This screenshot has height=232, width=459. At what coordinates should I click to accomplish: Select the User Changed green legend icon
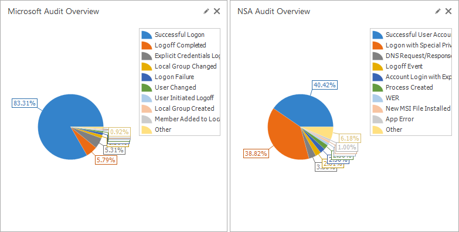click(x=147, y=87)
